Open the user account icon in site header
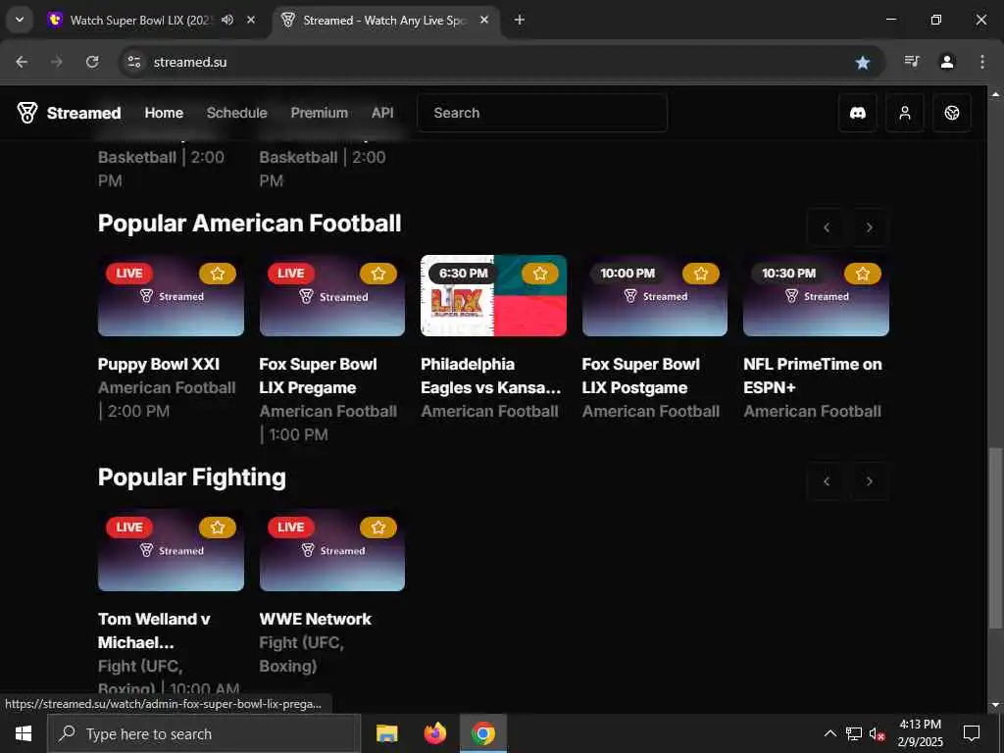Screen dimensions: 1004x753 tap(905, 113)
